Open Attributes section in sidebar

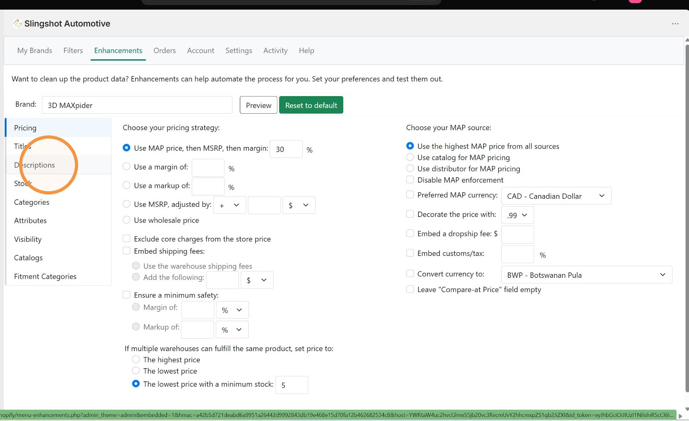59,221
